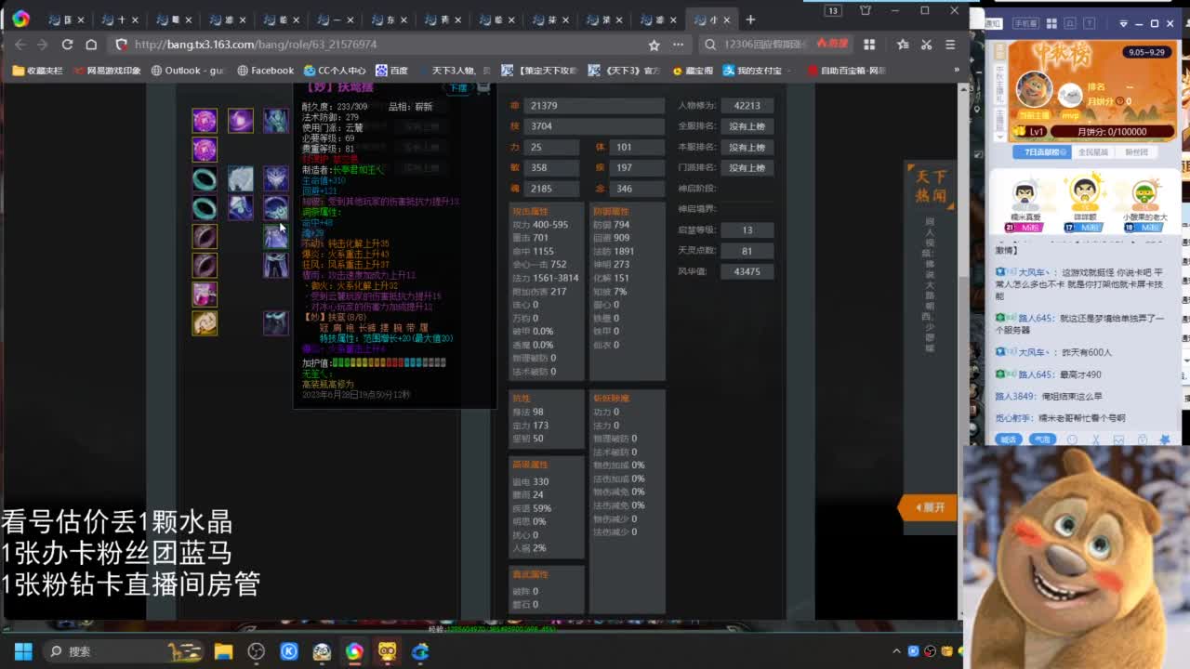
Task: Click the streamer bear avatar in 中秋榜
Action: [1034, 90]
